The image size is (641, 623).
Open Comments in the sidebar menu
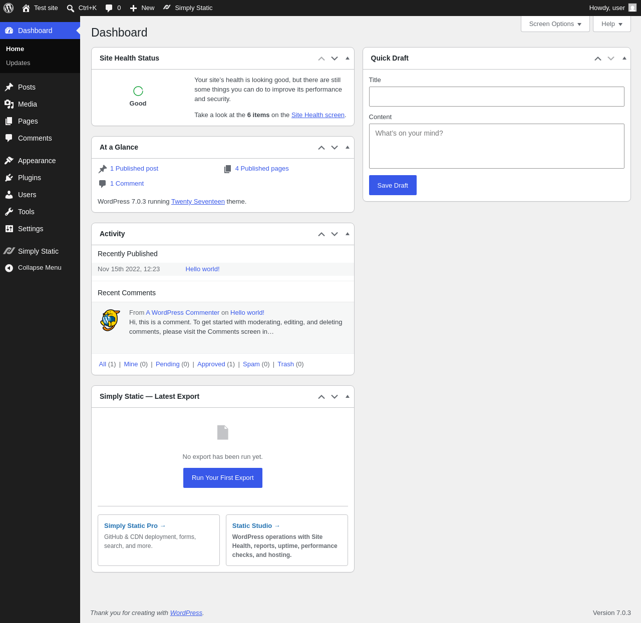(x=40, y=138)
